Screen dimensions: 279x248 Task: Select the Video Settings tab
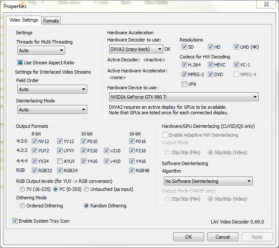[24, 20]
